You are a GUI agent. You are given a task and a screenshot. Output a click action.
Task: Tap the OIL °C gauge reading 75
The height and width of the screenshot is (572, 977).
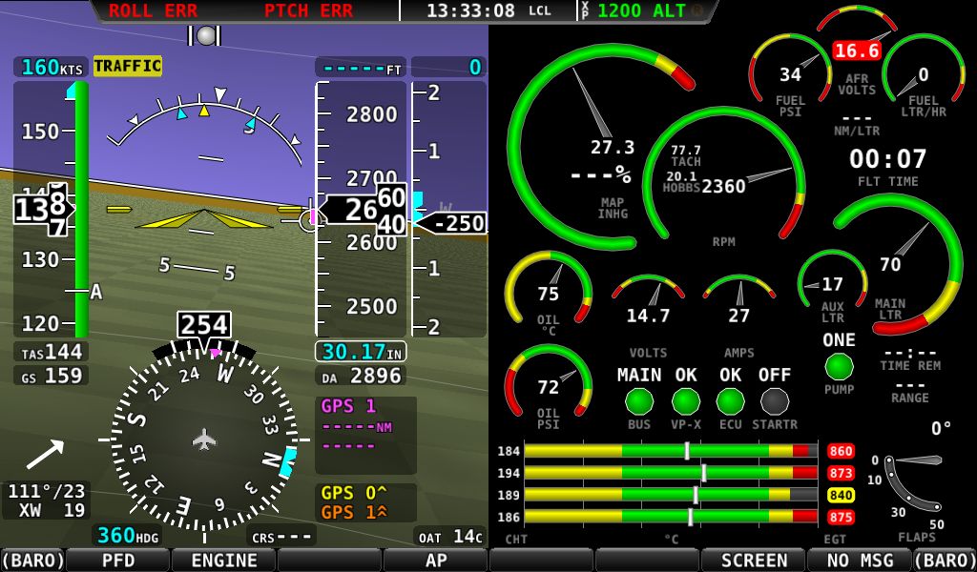549,294
